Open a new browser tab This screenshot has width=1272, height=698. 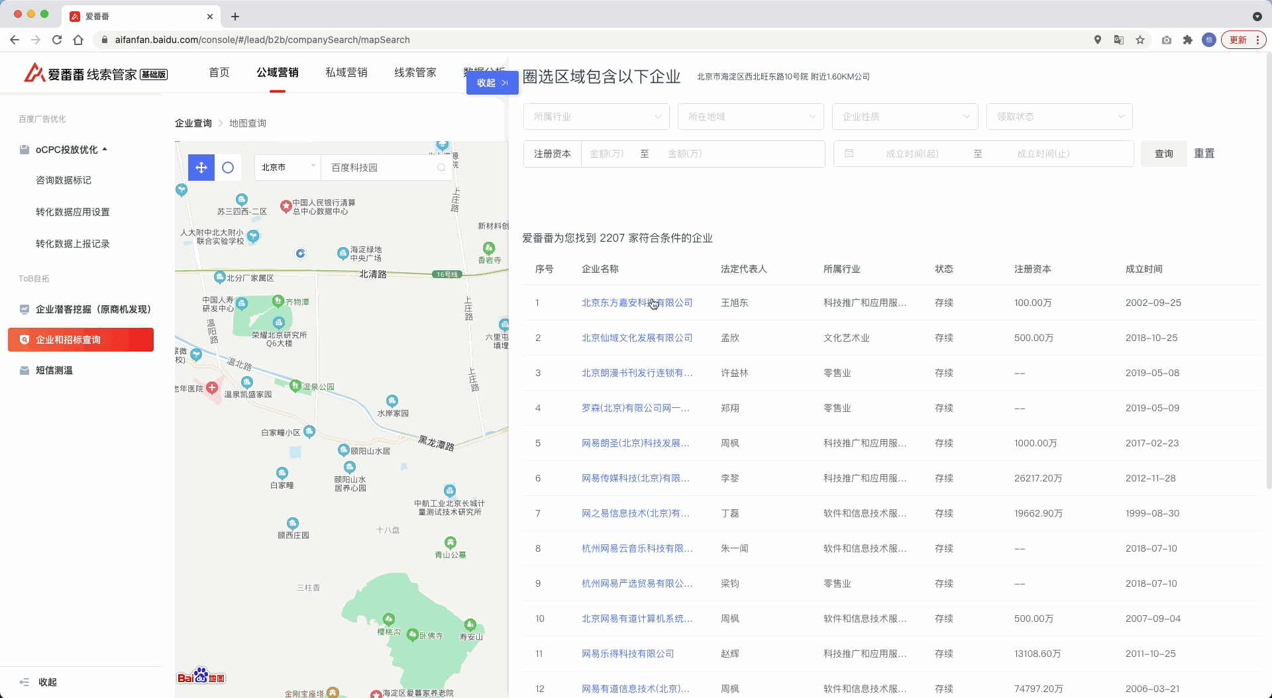coord(235,17)
